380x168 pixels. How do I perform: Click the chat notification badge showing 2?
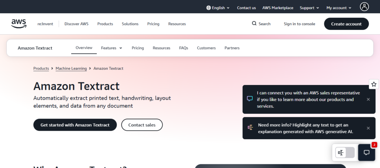(374, 145)
